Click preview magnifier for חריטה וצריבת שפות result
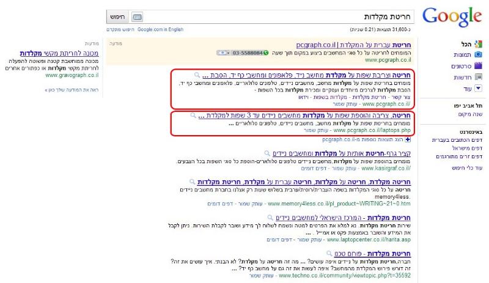 point(197,75)
